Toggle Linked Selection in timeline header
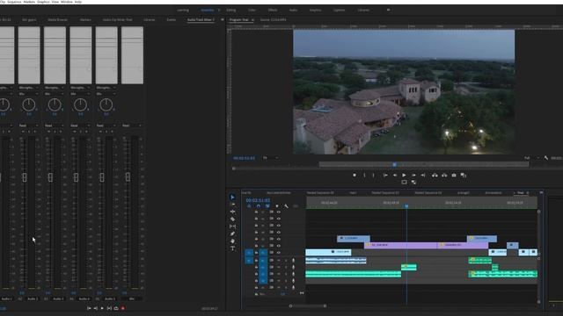563x316 pixels. [x=267, y=206]
